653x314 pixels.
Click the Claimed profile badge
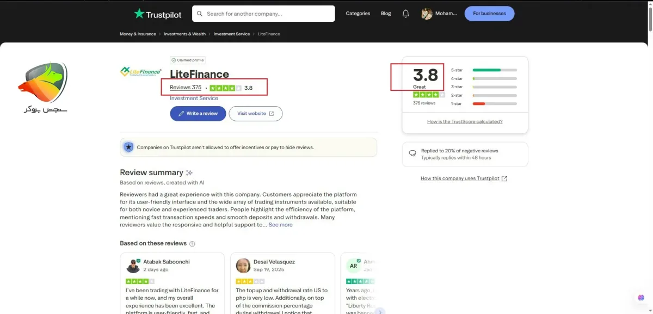(188, 60)
